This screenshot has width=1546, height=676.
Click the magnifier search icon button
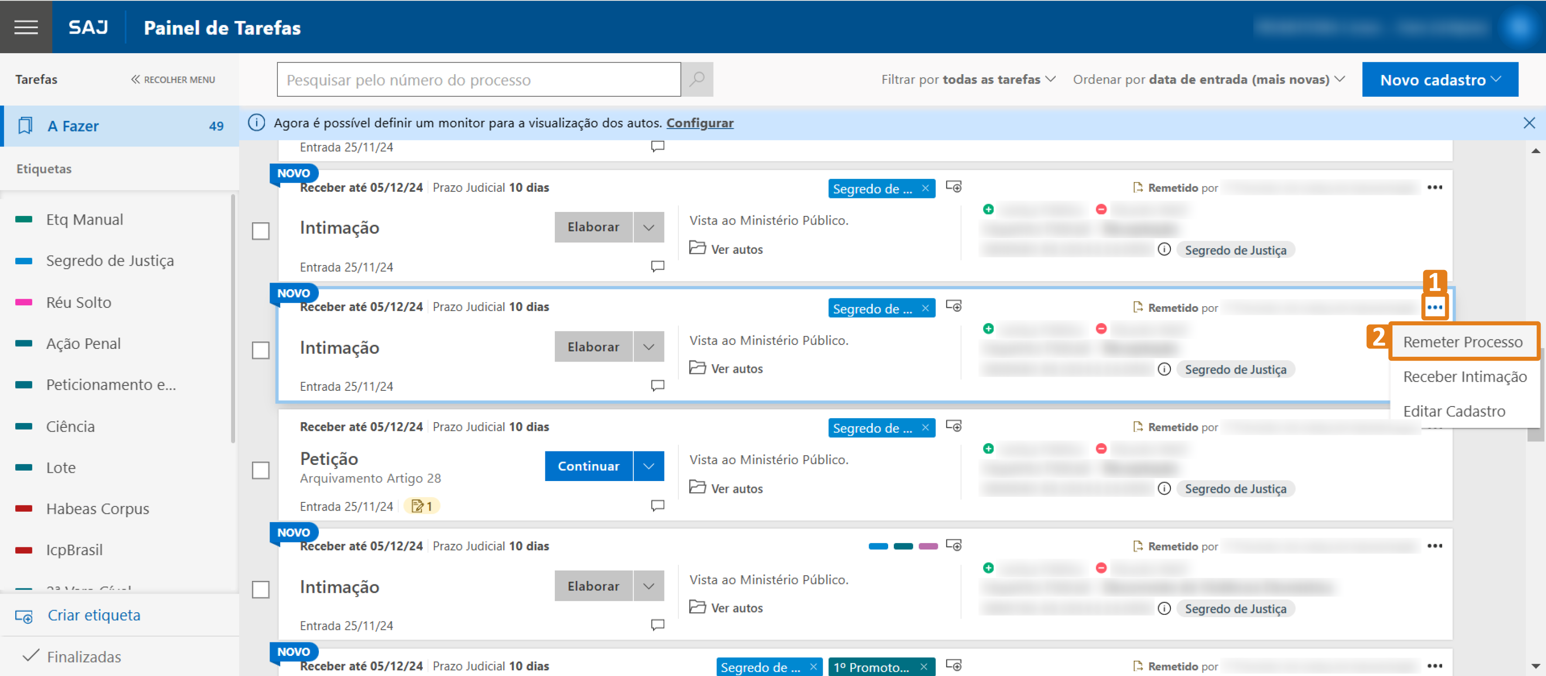click(x=697, y=79)
